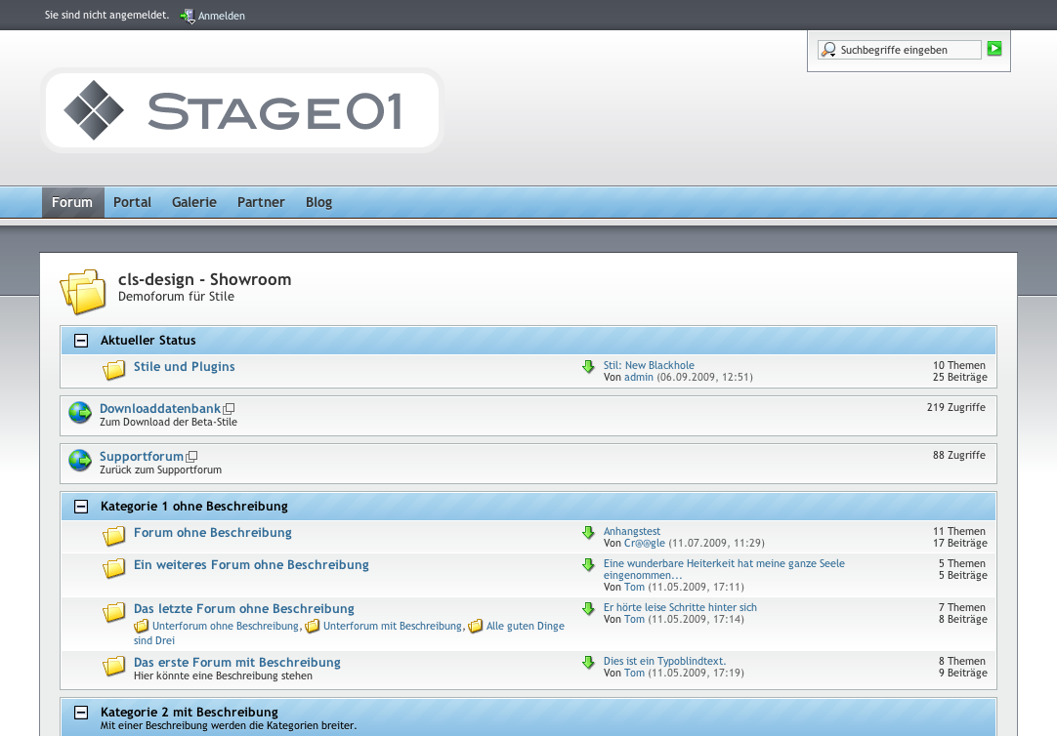Click folder icon of Das erste Forum mit Beschreibung

click(x=115, y=666)
